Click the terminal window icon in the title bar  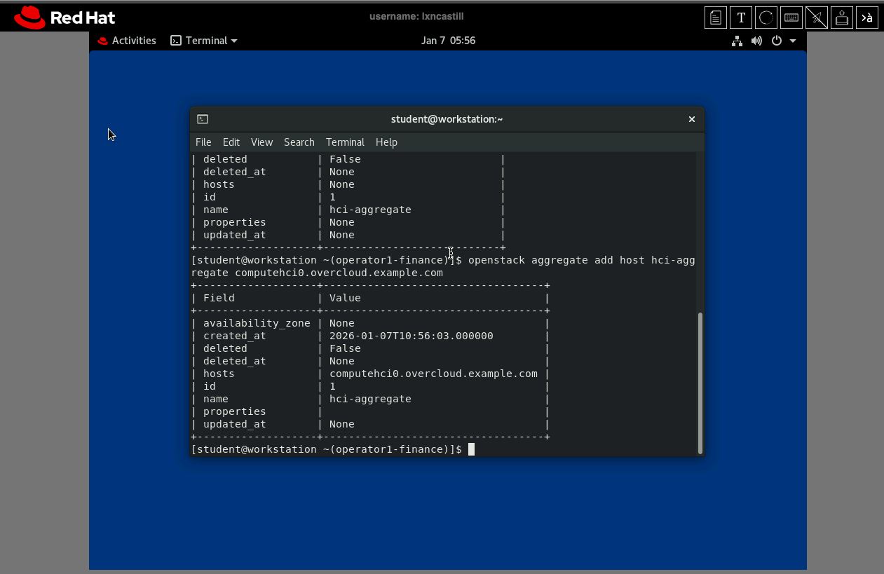coord(203,119)
